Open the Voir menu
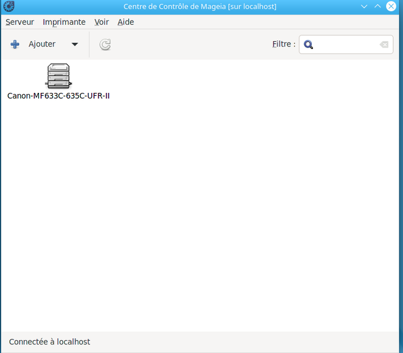The width and height of the screenshot is (403, 353). 102,22
